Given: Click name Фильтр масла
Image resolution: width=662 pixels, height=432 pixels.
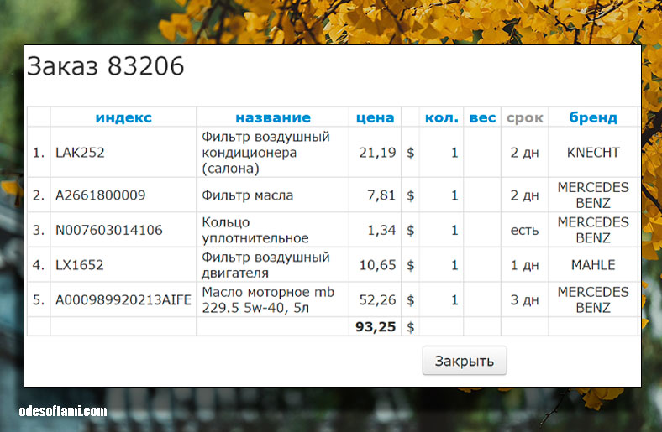Looking at the screenshot, I should click(x=247, y=195).
